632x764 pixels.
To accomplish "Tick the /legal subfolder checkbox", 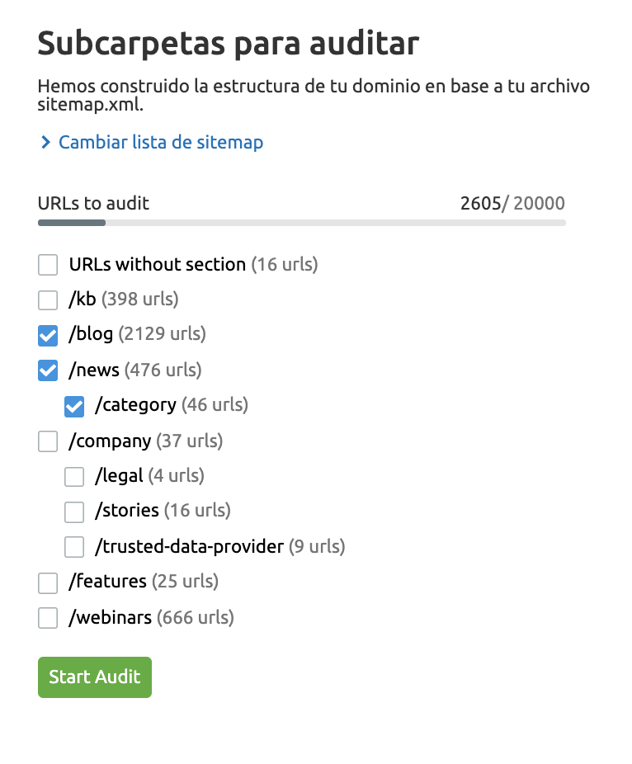I will [74, 476].
